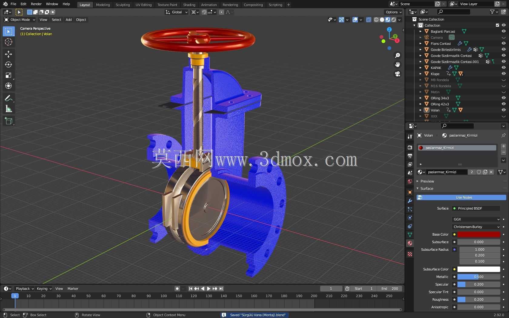Viewport: 509px width, 318px height.
Task: Open the Add menu in viewport header
Action: pos(69,20)
